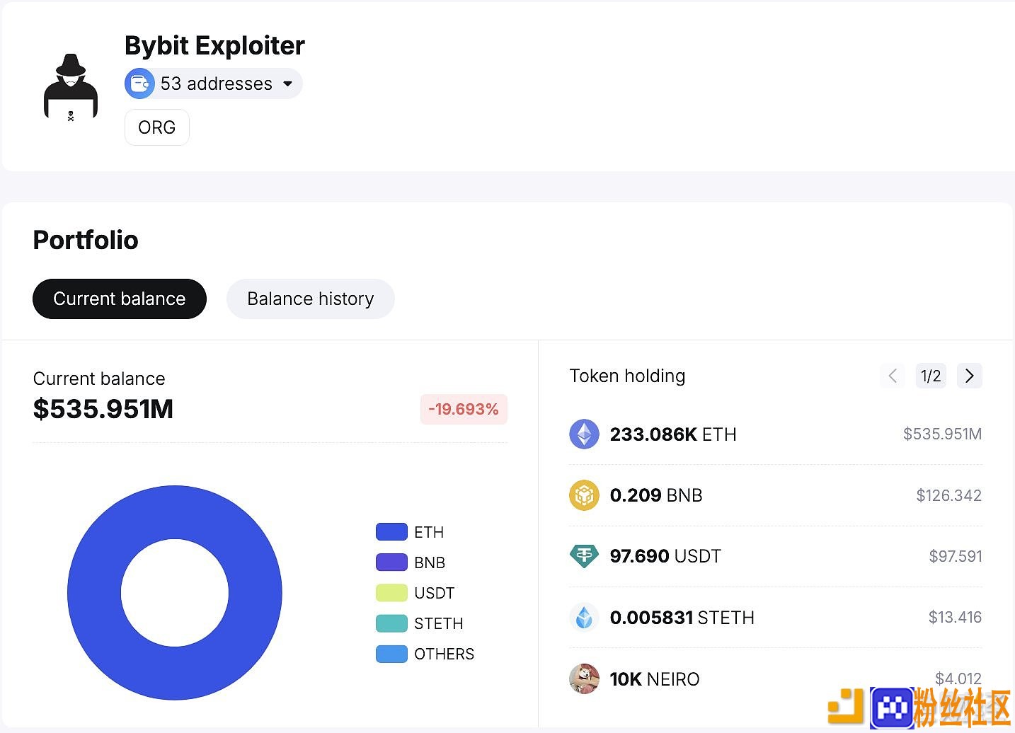Click the $535.951M ETH row value
This screenshot has height=733, width=1015.
(942, 434)
